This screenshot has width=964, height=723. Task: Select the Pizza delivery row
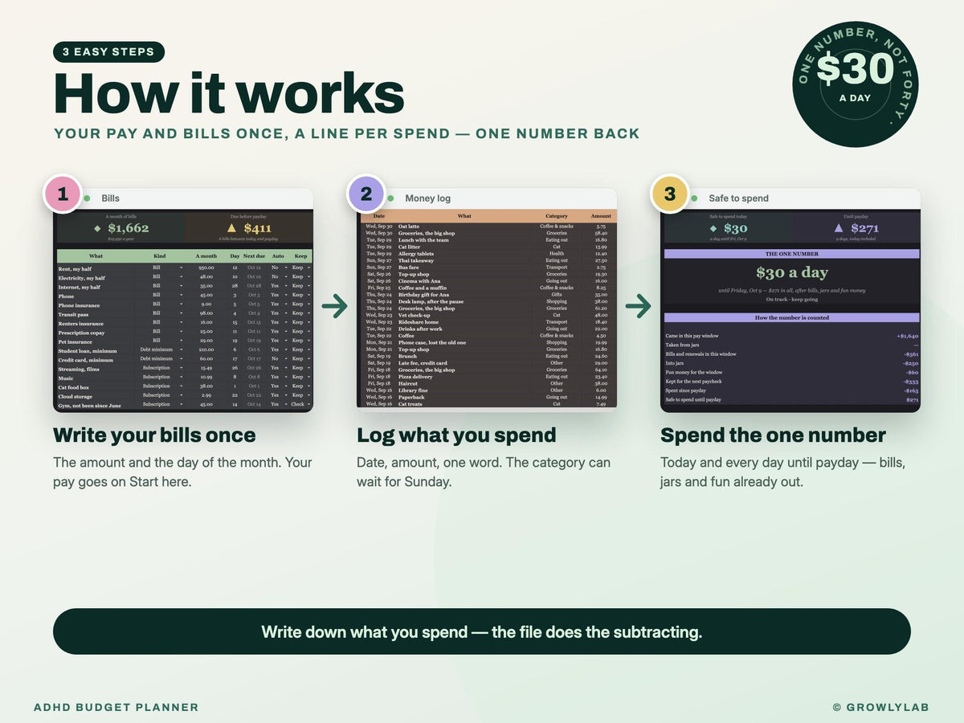point(487,377)
